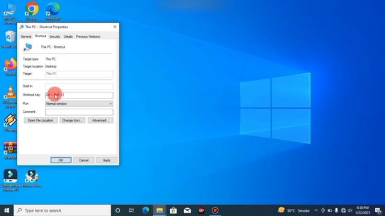Image resolution: width=385 pixels, height=216 pixels.
Task: Select the Firefox desktop icon
Action: click(x=10, y=67)
